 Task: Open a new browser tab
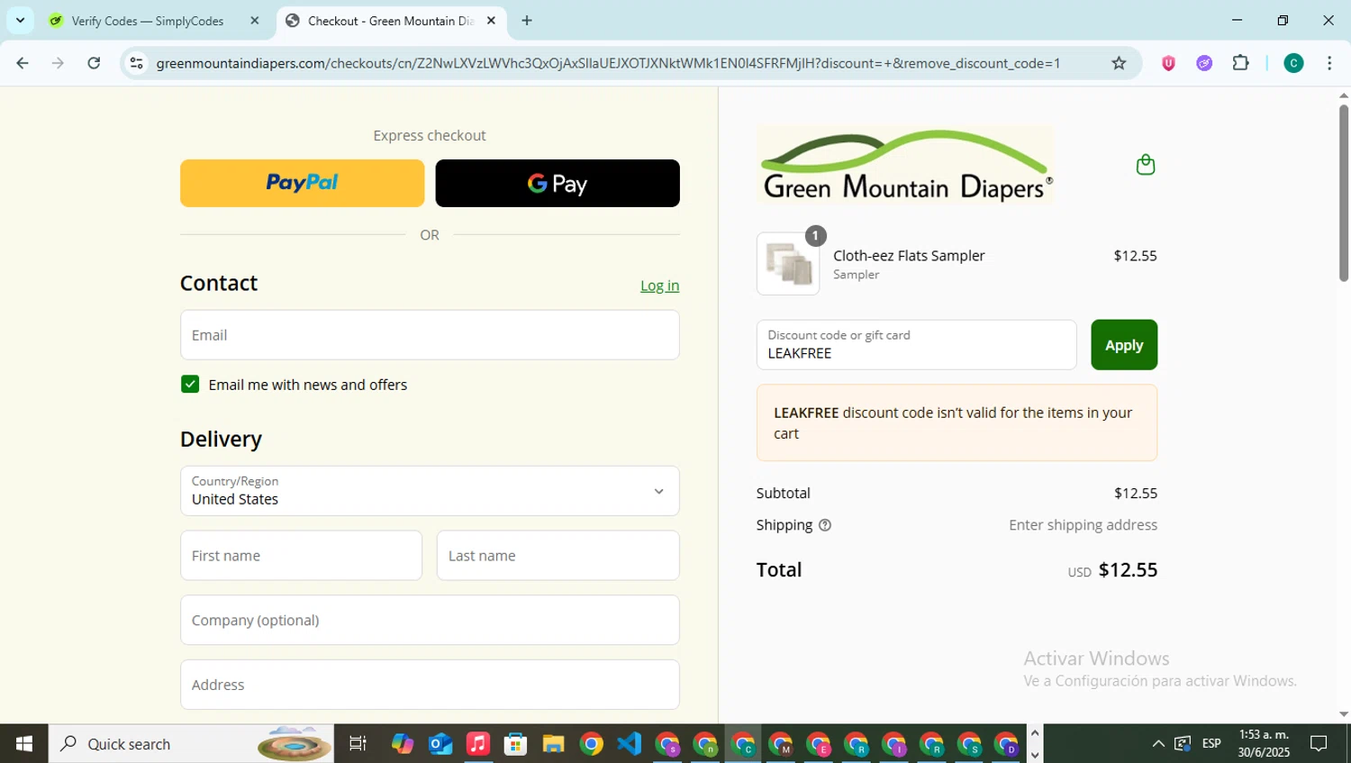click(527, 21)
